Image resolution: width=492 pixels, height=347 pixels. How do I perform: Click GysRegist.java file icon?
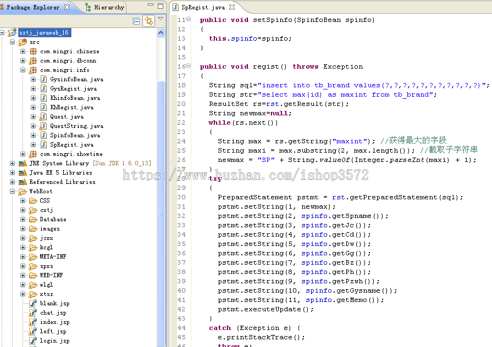43,89
